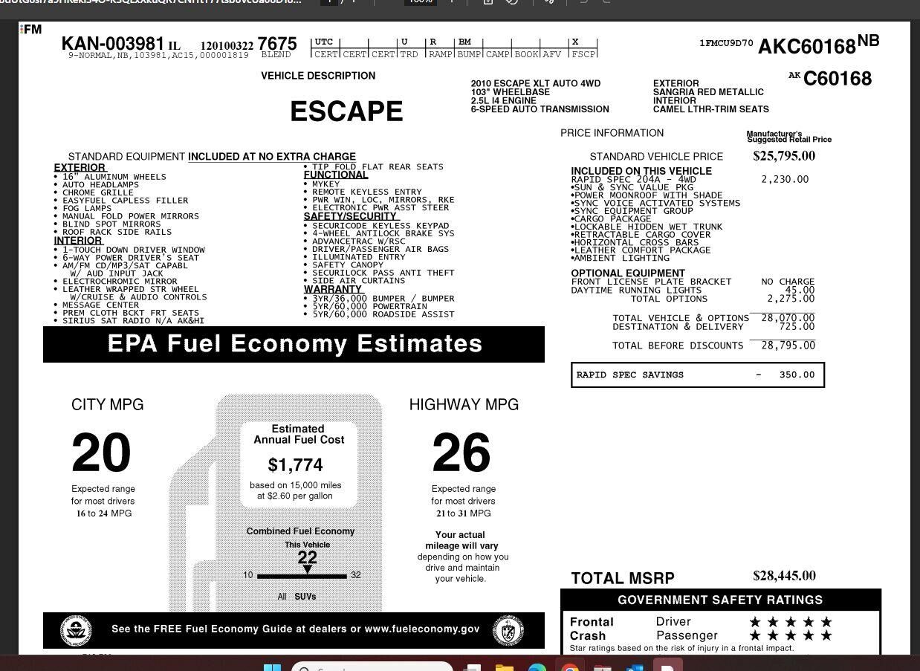Click the FSCP cell in code table

[x=583, y=54]
